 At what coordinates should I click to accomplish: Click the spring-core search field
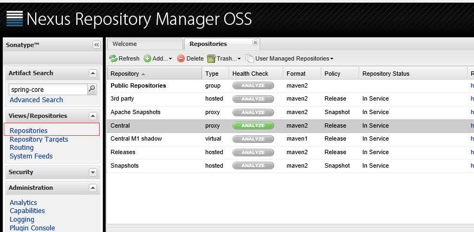48,90
